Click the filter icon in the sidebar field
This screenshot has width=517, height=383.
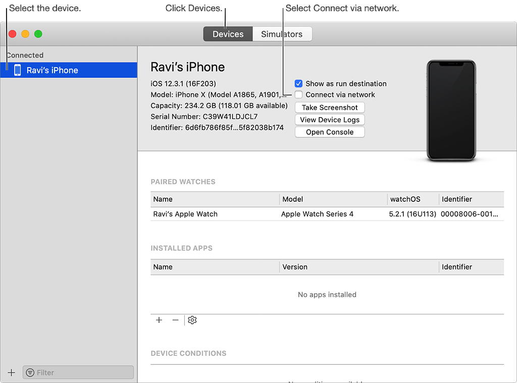[x=30, y=372]
